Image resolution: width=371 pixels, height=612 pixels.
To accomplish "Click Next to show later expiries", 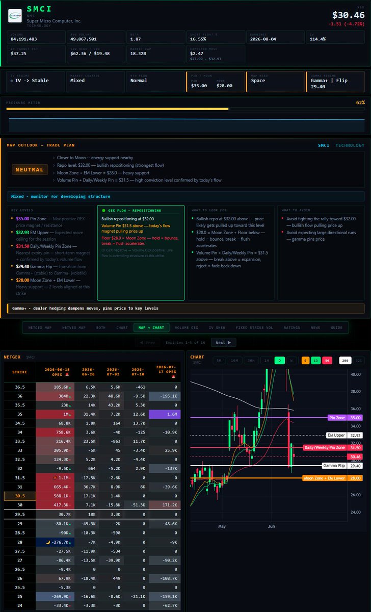I will click(223, 343).
